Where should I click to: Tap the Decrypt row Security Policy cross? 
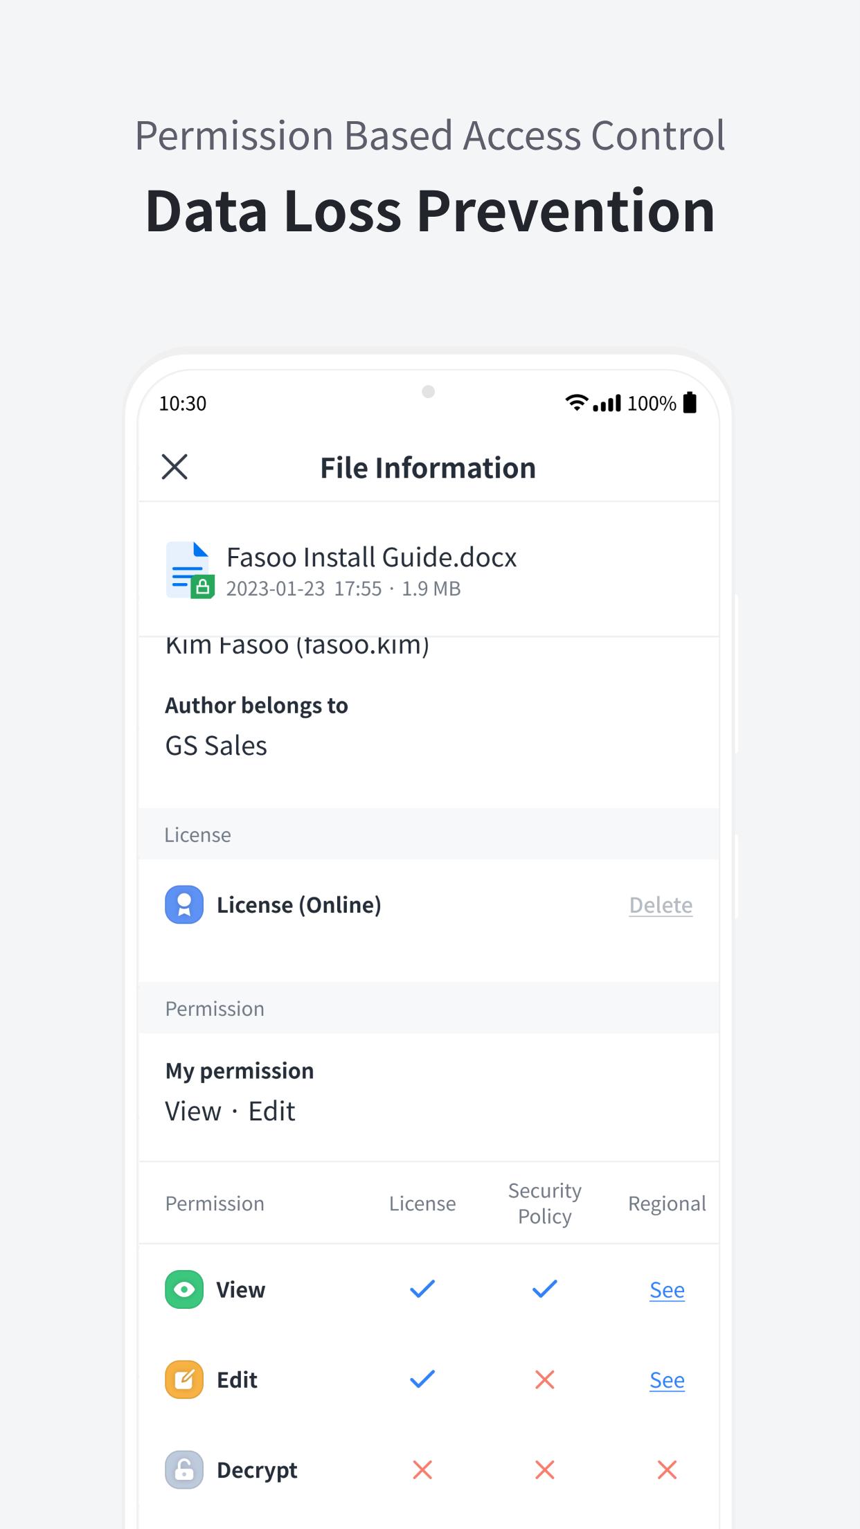point(545,1469)
